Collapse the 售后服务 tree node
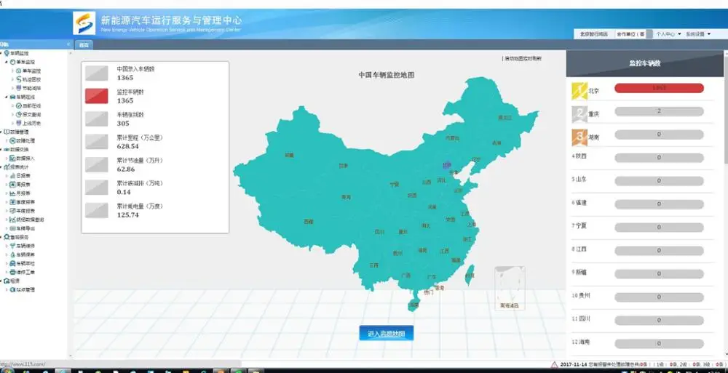 pos(1,237)
